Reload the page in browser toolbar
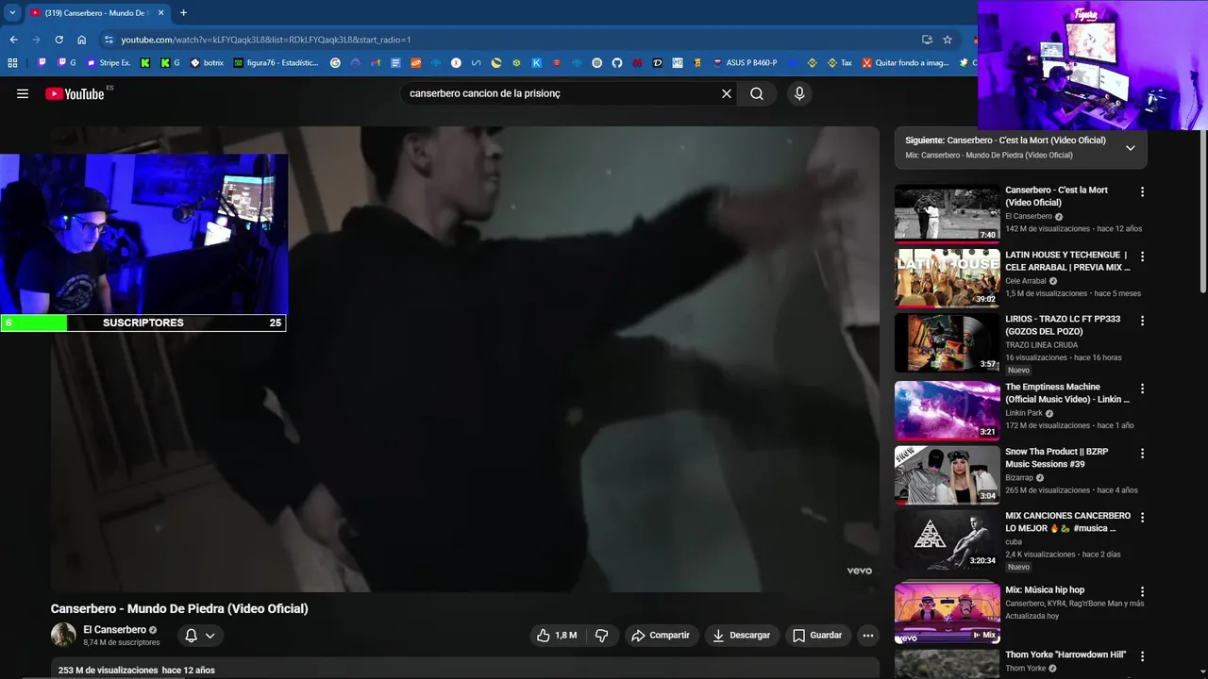This screenshot has width=1208, height=679. (59, 40)
